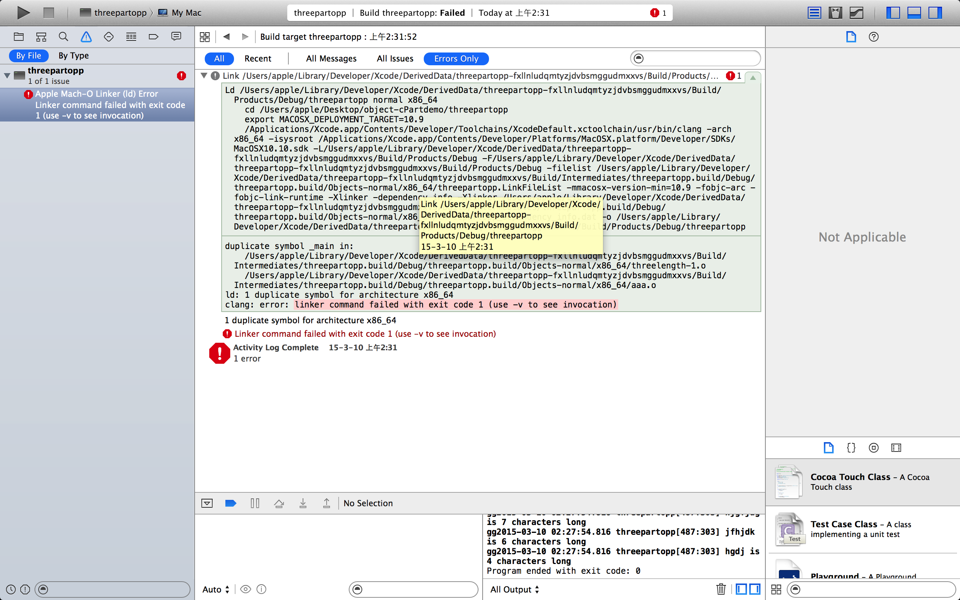The height and width of the screenshot is (600, 960).
Task: Go forward in editor history
Action: coord(245,36)
